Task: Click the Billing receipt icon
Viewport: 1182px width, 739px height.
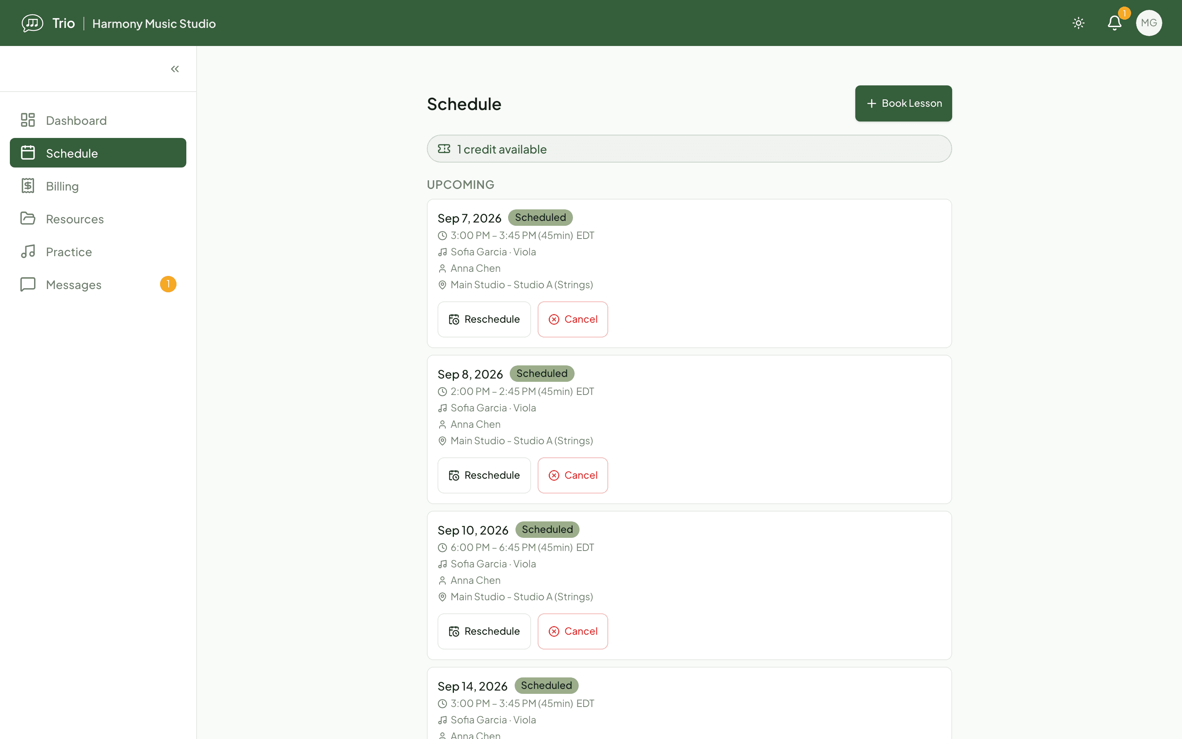Action: 28,186
